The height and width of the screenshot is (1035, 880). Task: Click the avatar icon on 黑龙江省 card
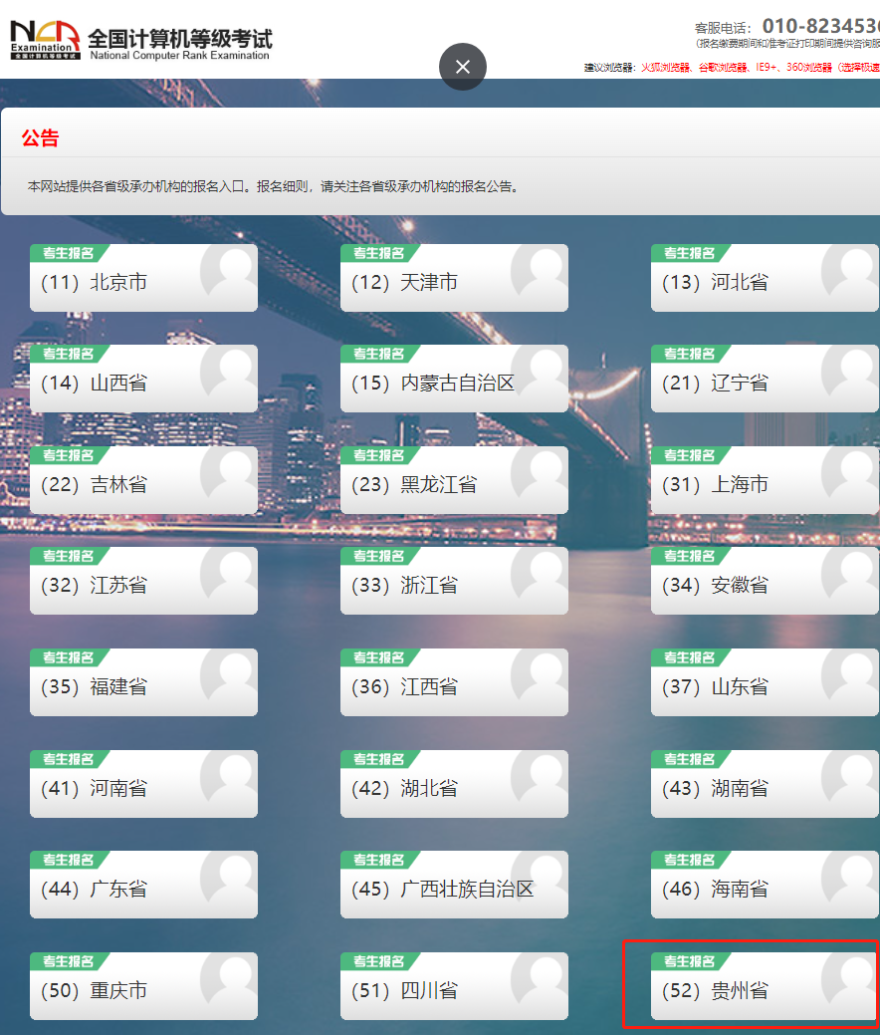543,473
